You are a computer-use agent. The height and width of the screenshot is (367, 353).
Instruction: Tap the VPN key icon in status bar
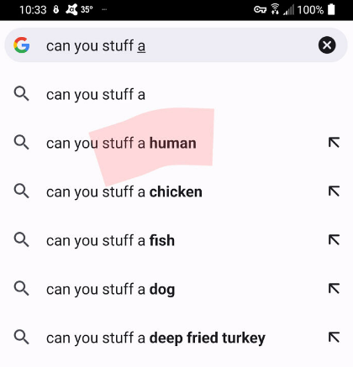click(260, 10)
